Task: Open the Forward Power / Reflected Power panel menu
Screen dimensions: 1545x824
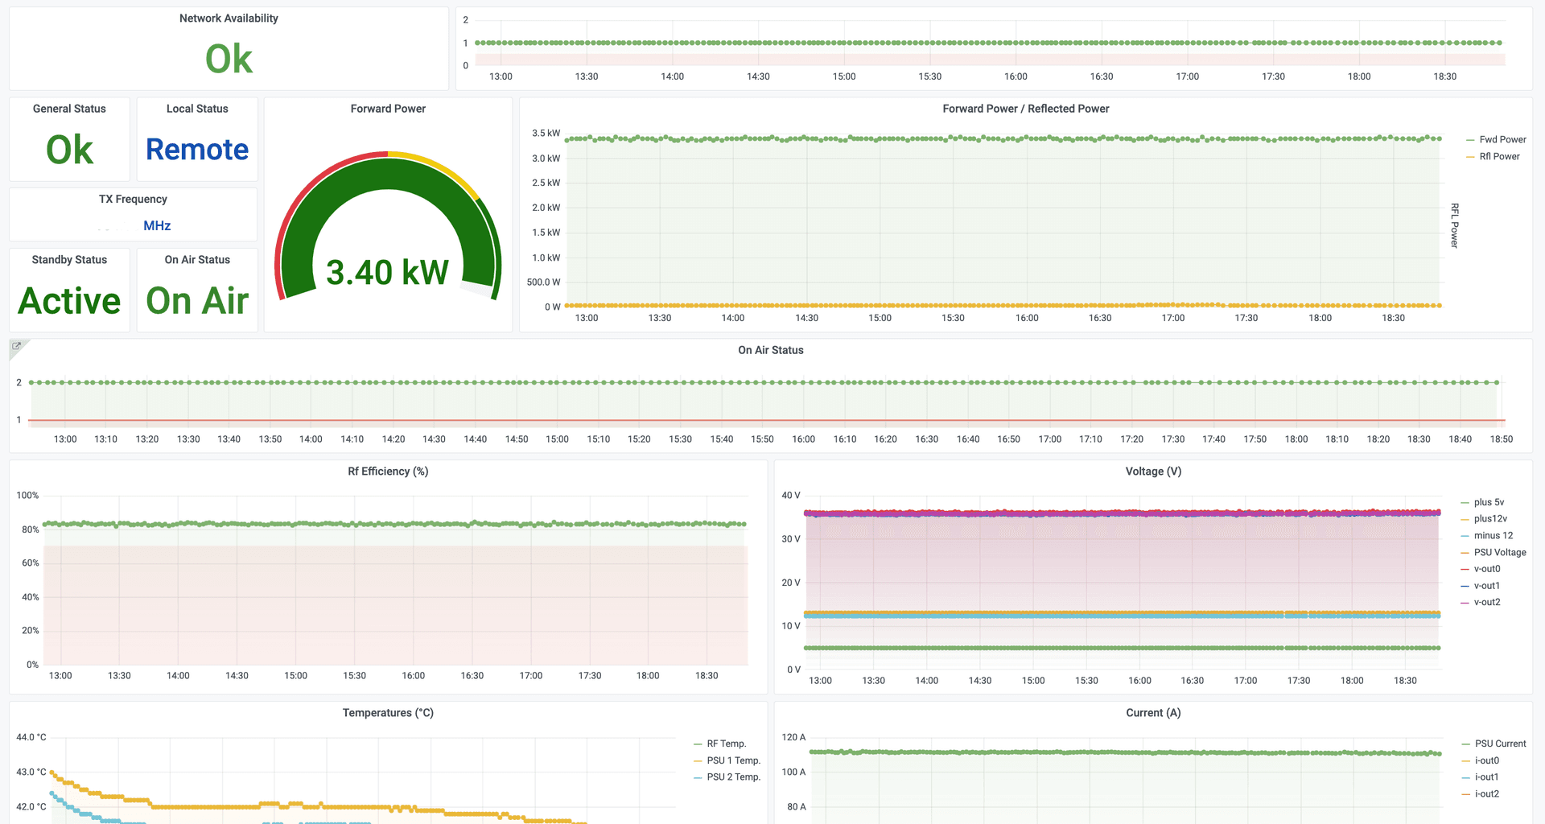Action: coord(1026,109)
